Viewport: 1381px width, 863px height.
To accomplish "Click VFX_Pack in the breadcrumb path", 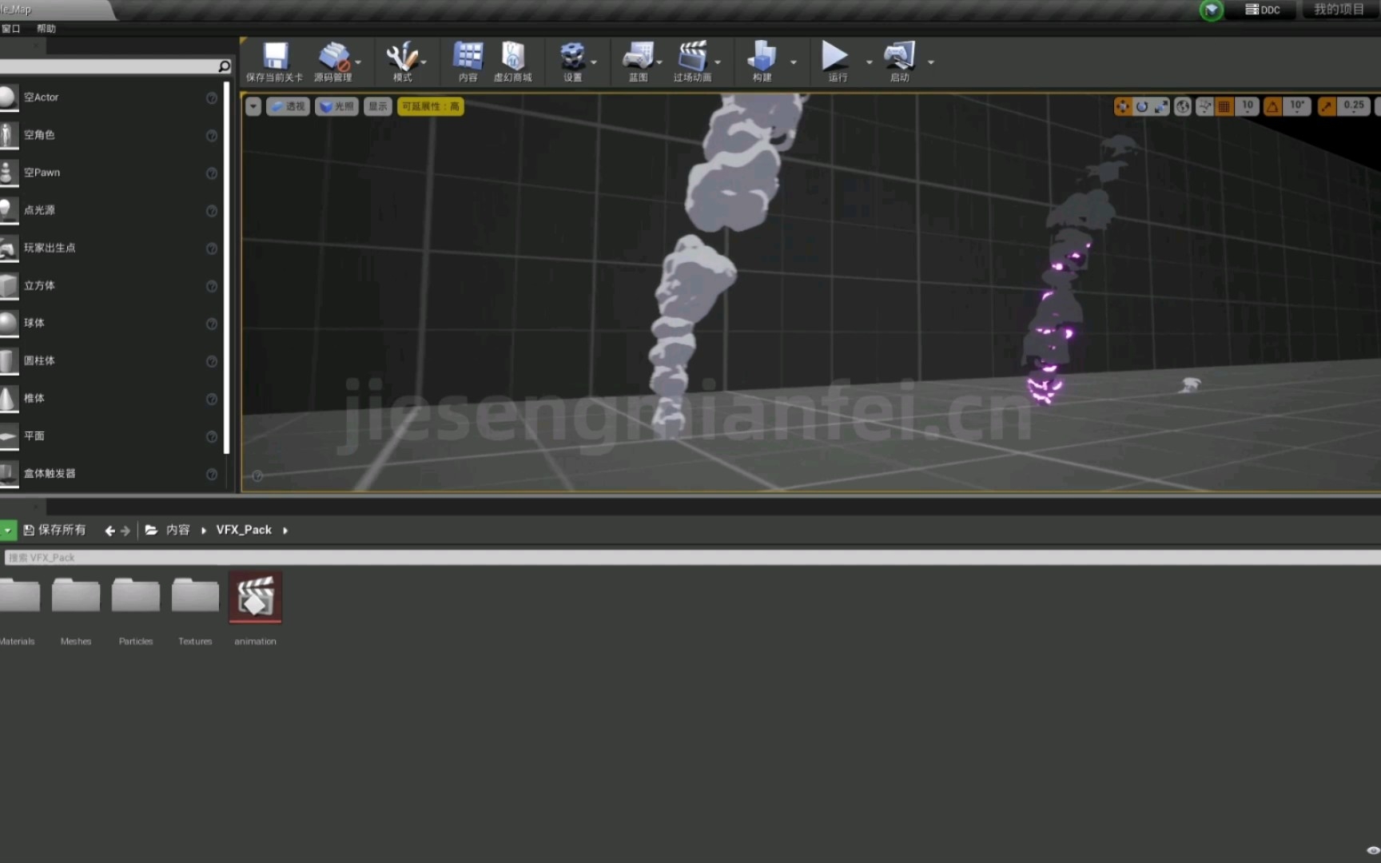I will [x=243, y=529].
